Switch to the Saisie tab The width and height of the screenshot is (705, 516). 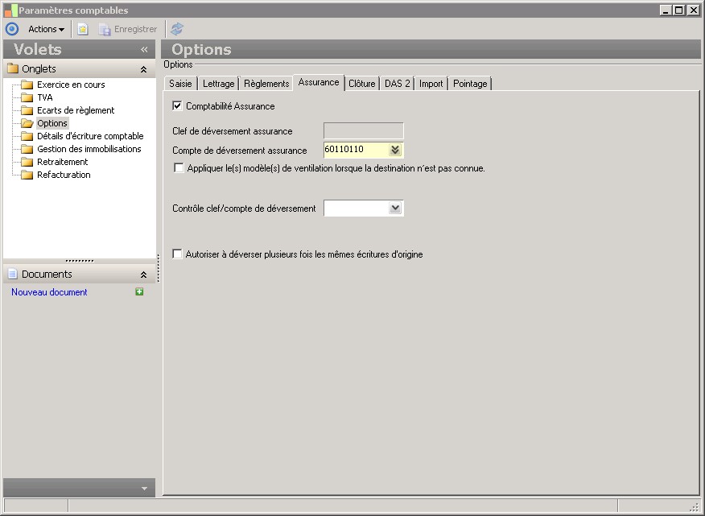pos(180,84)
